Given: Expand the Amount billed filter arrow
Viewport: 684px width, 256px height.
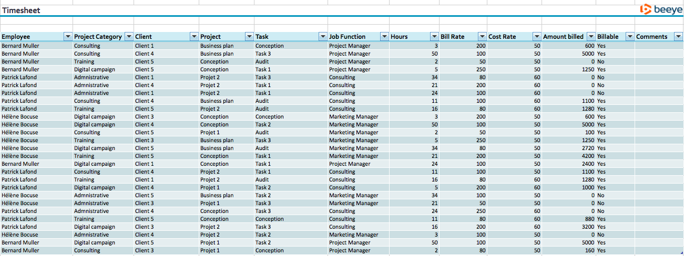Looking at the screenshot, I should (590, 37).
